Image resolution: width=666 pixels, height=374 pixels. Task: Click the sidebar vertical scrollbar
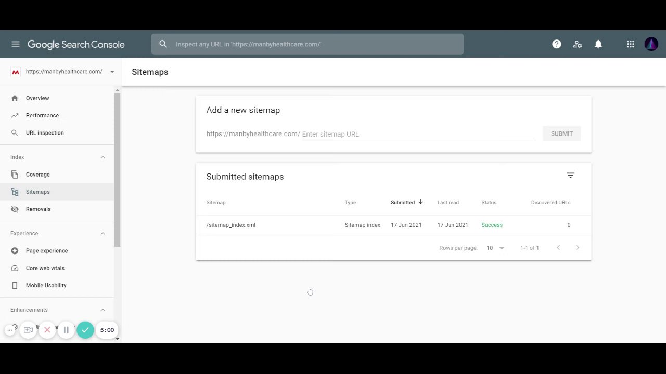(x=117, y=170)
